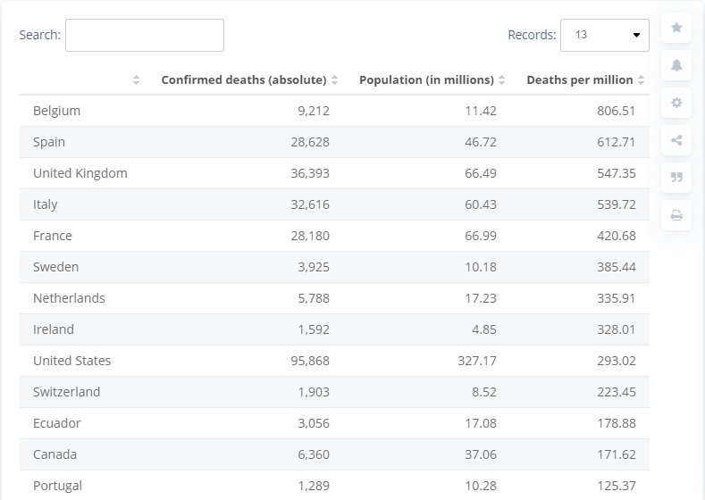Click Canada's per million value 171.62
Screen dimensions: 705x500
coord(616,454)
